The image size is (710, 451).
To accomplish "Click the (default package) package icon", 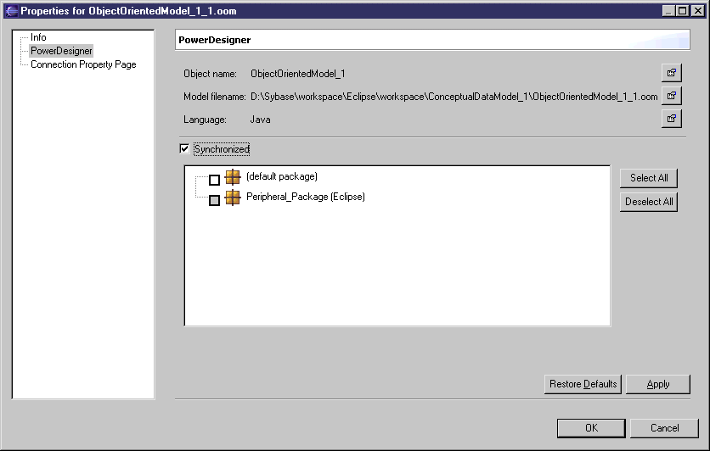I will click(233, 178).
